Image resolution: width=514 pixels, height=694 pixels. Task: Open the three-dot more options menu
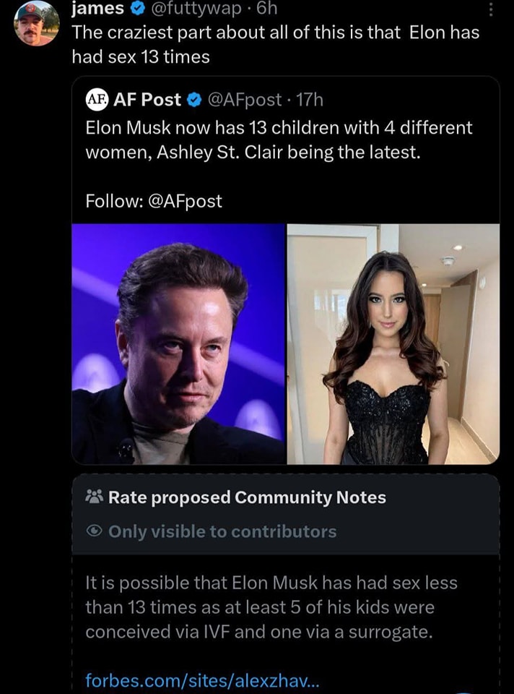click(x=492, y=10)
